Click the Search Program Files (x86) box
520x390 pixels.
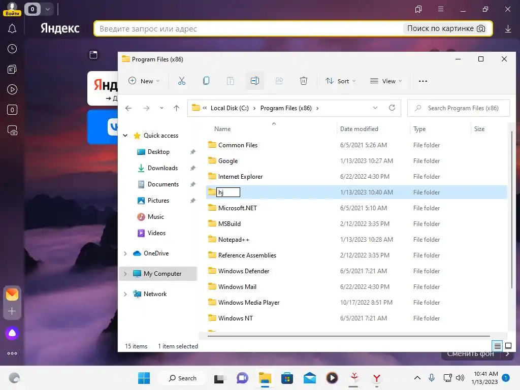click(x=459, y=108)
